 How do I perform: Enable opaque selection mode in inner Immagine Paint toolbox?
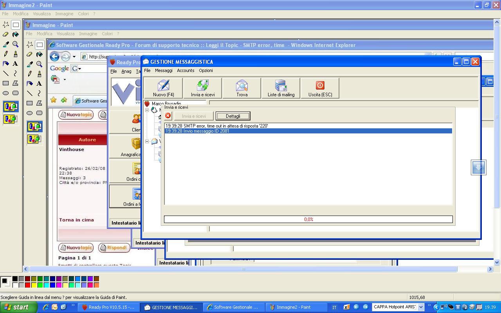pyautogui.click(x=34, y=126)
